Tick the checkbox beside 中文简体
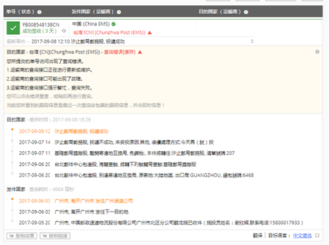The height and width of the screenshot is (245, 329). pyautogui.click(x=317, y=236)
